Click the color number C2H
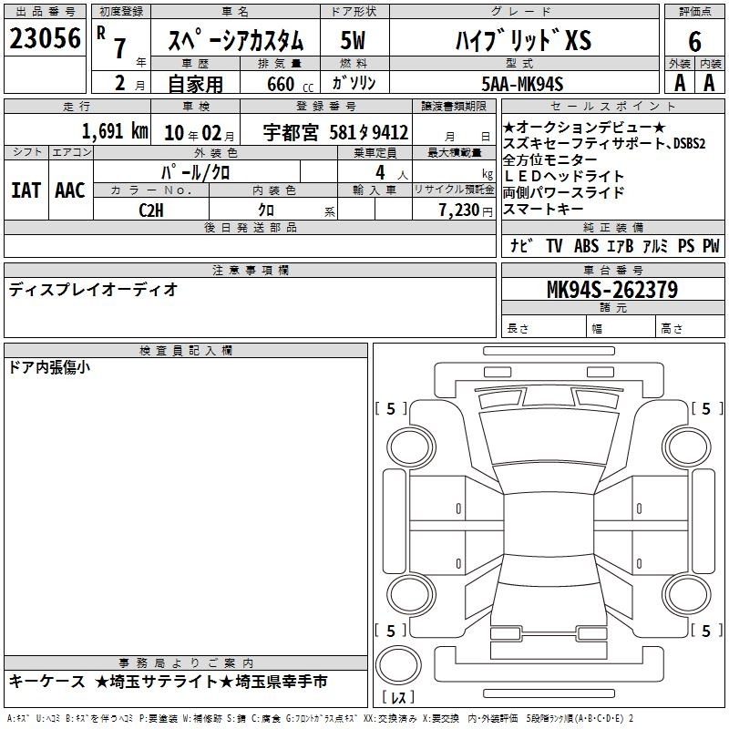 coord(150,210)
